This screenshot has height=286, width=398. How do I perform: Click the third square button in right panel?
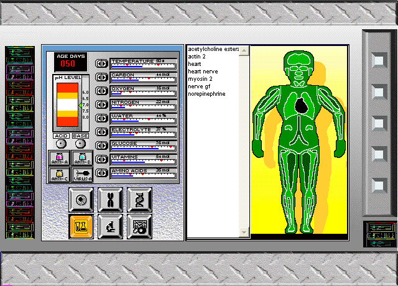379,123
